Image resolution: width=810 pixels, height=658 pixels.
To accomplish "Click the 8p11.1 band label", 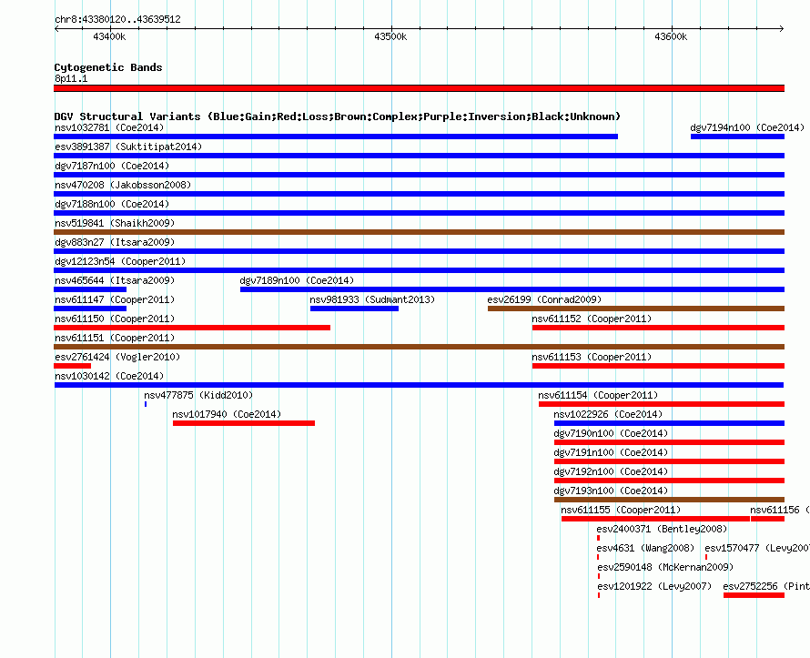I will tap(71, 78).
